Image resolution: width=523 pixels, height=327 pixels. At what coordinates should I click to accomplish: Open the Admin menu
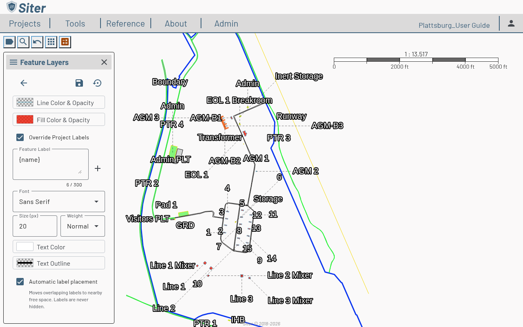point(226,23)
